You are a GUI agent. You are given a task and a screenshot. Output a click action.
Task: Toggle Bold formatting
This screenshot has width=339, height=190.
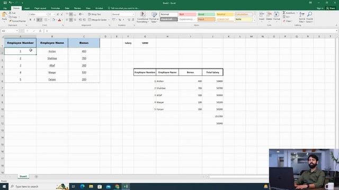coord(30,20)
